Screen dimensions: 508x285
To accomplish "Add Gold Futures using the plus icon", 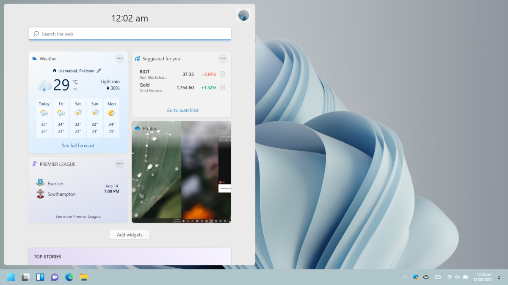I will [222, 87].
